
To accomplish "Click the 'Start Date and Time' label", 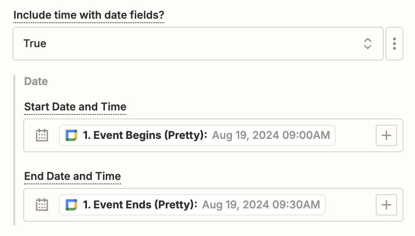I will pos(75,107).
